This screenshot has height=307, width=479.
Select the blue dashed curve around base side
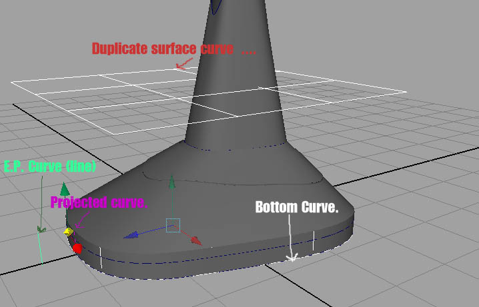pyautogui.click(x=214, y=257)
